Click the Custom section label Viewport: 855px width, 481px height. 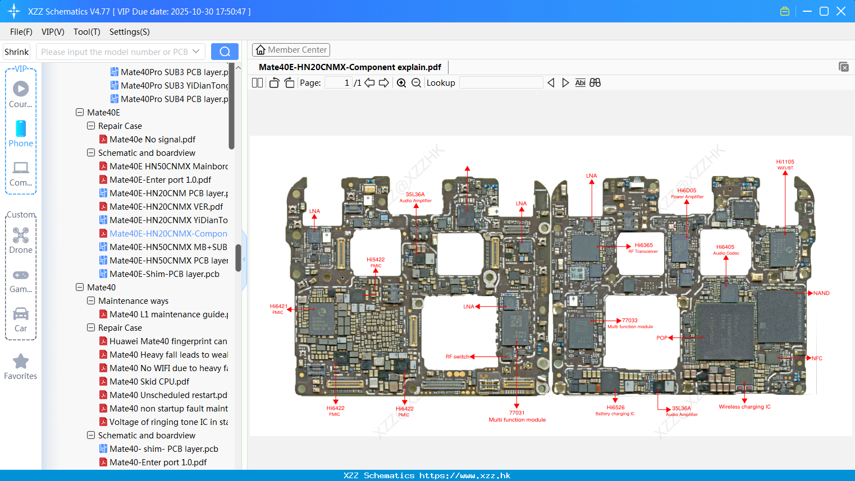coord(21,215)
